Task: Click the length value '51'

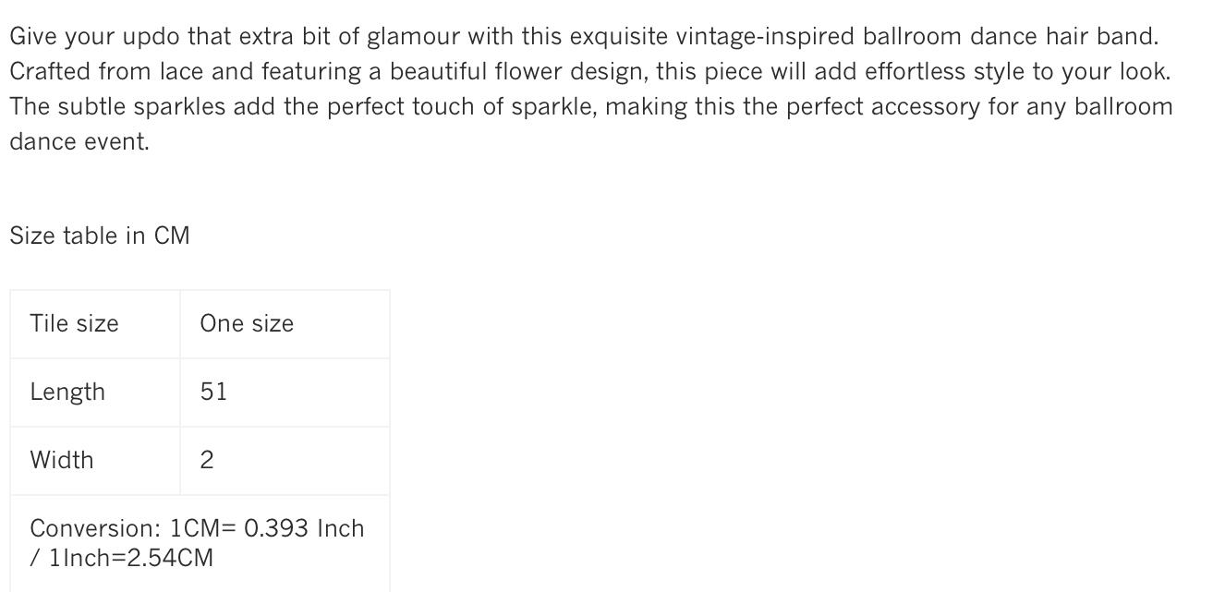Action: point(213,392)
